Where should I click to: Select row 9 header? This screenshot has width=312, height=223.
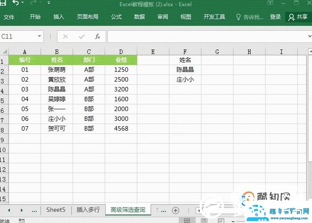(x=4, y=140)
